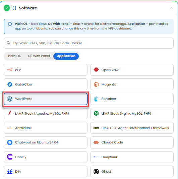Image resolution: width=178 pixels, height=179 pixels.
Task: Pick the GatorClaw application option
Action: 46,84
